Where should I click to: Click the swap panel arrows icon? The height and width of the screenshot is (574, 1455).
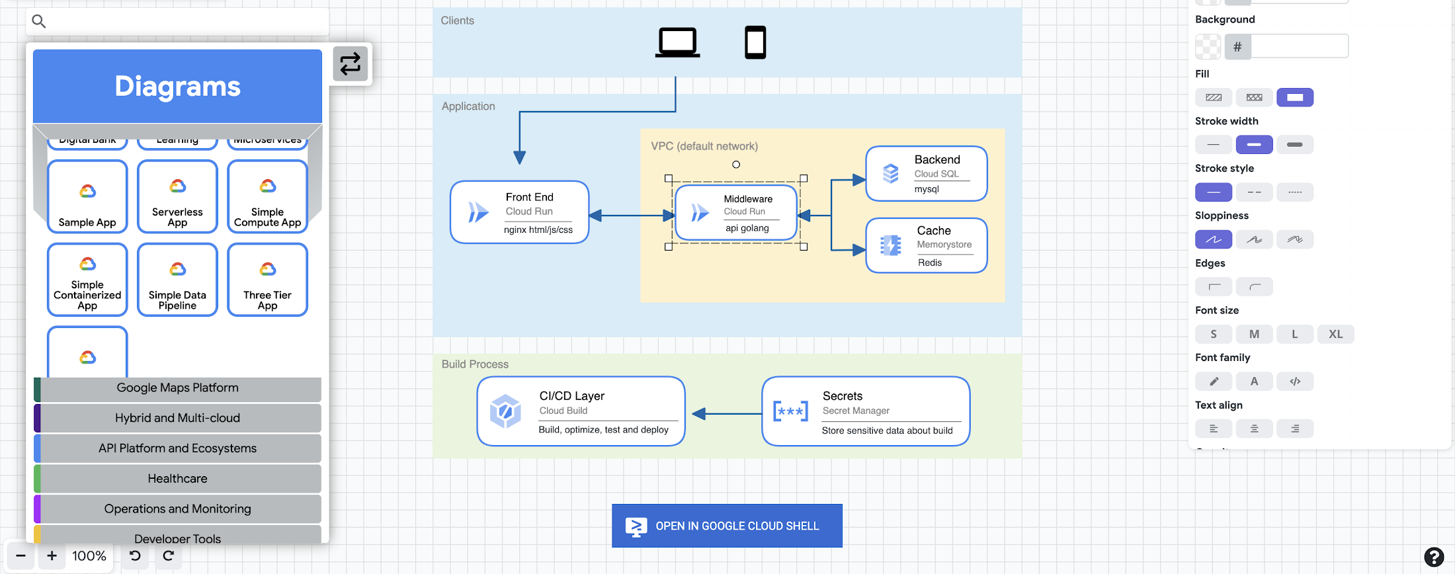click(x=350, y=64)
